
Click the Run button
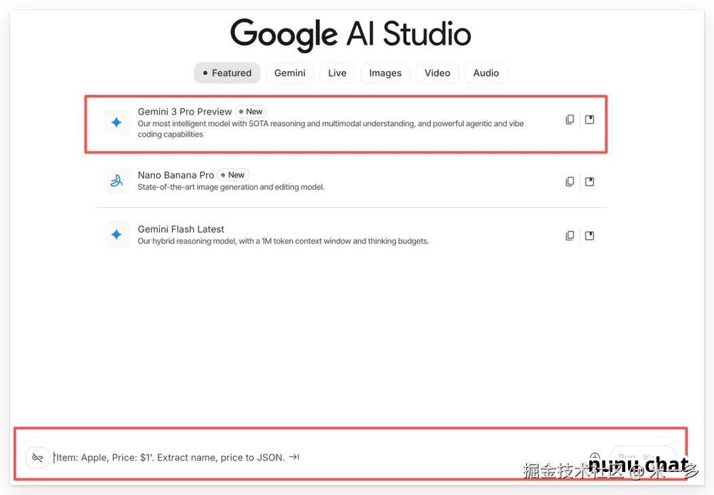(x=642, y=457)
